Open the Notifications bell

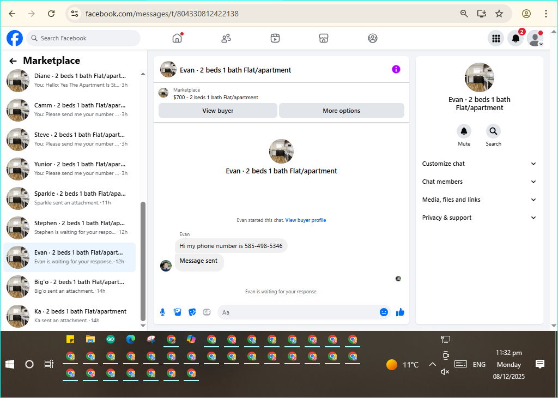[x=515, y=38]
